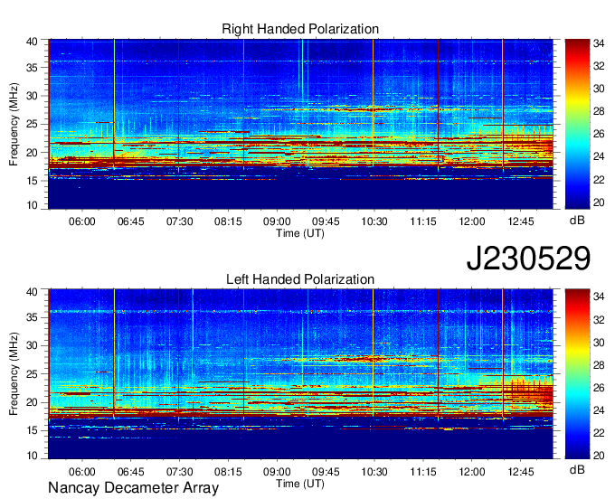This screenshot has height=499, width=615.
Task: Click 28 dB label of Right Handed color bar
Action: tap(599, 112)
